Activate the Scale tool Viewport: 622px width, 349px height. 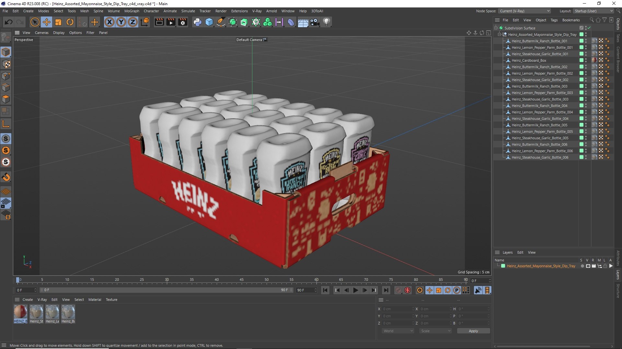[x=58, y=22]
